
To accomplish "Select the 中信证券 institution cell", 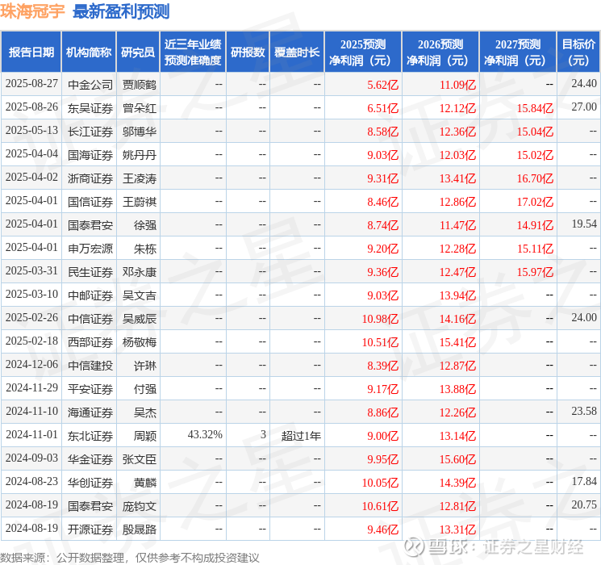I will (90, 319).
